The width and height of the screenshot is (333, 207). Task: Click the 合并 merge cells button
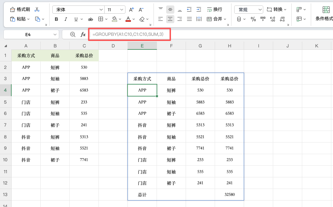pos(214,19)
